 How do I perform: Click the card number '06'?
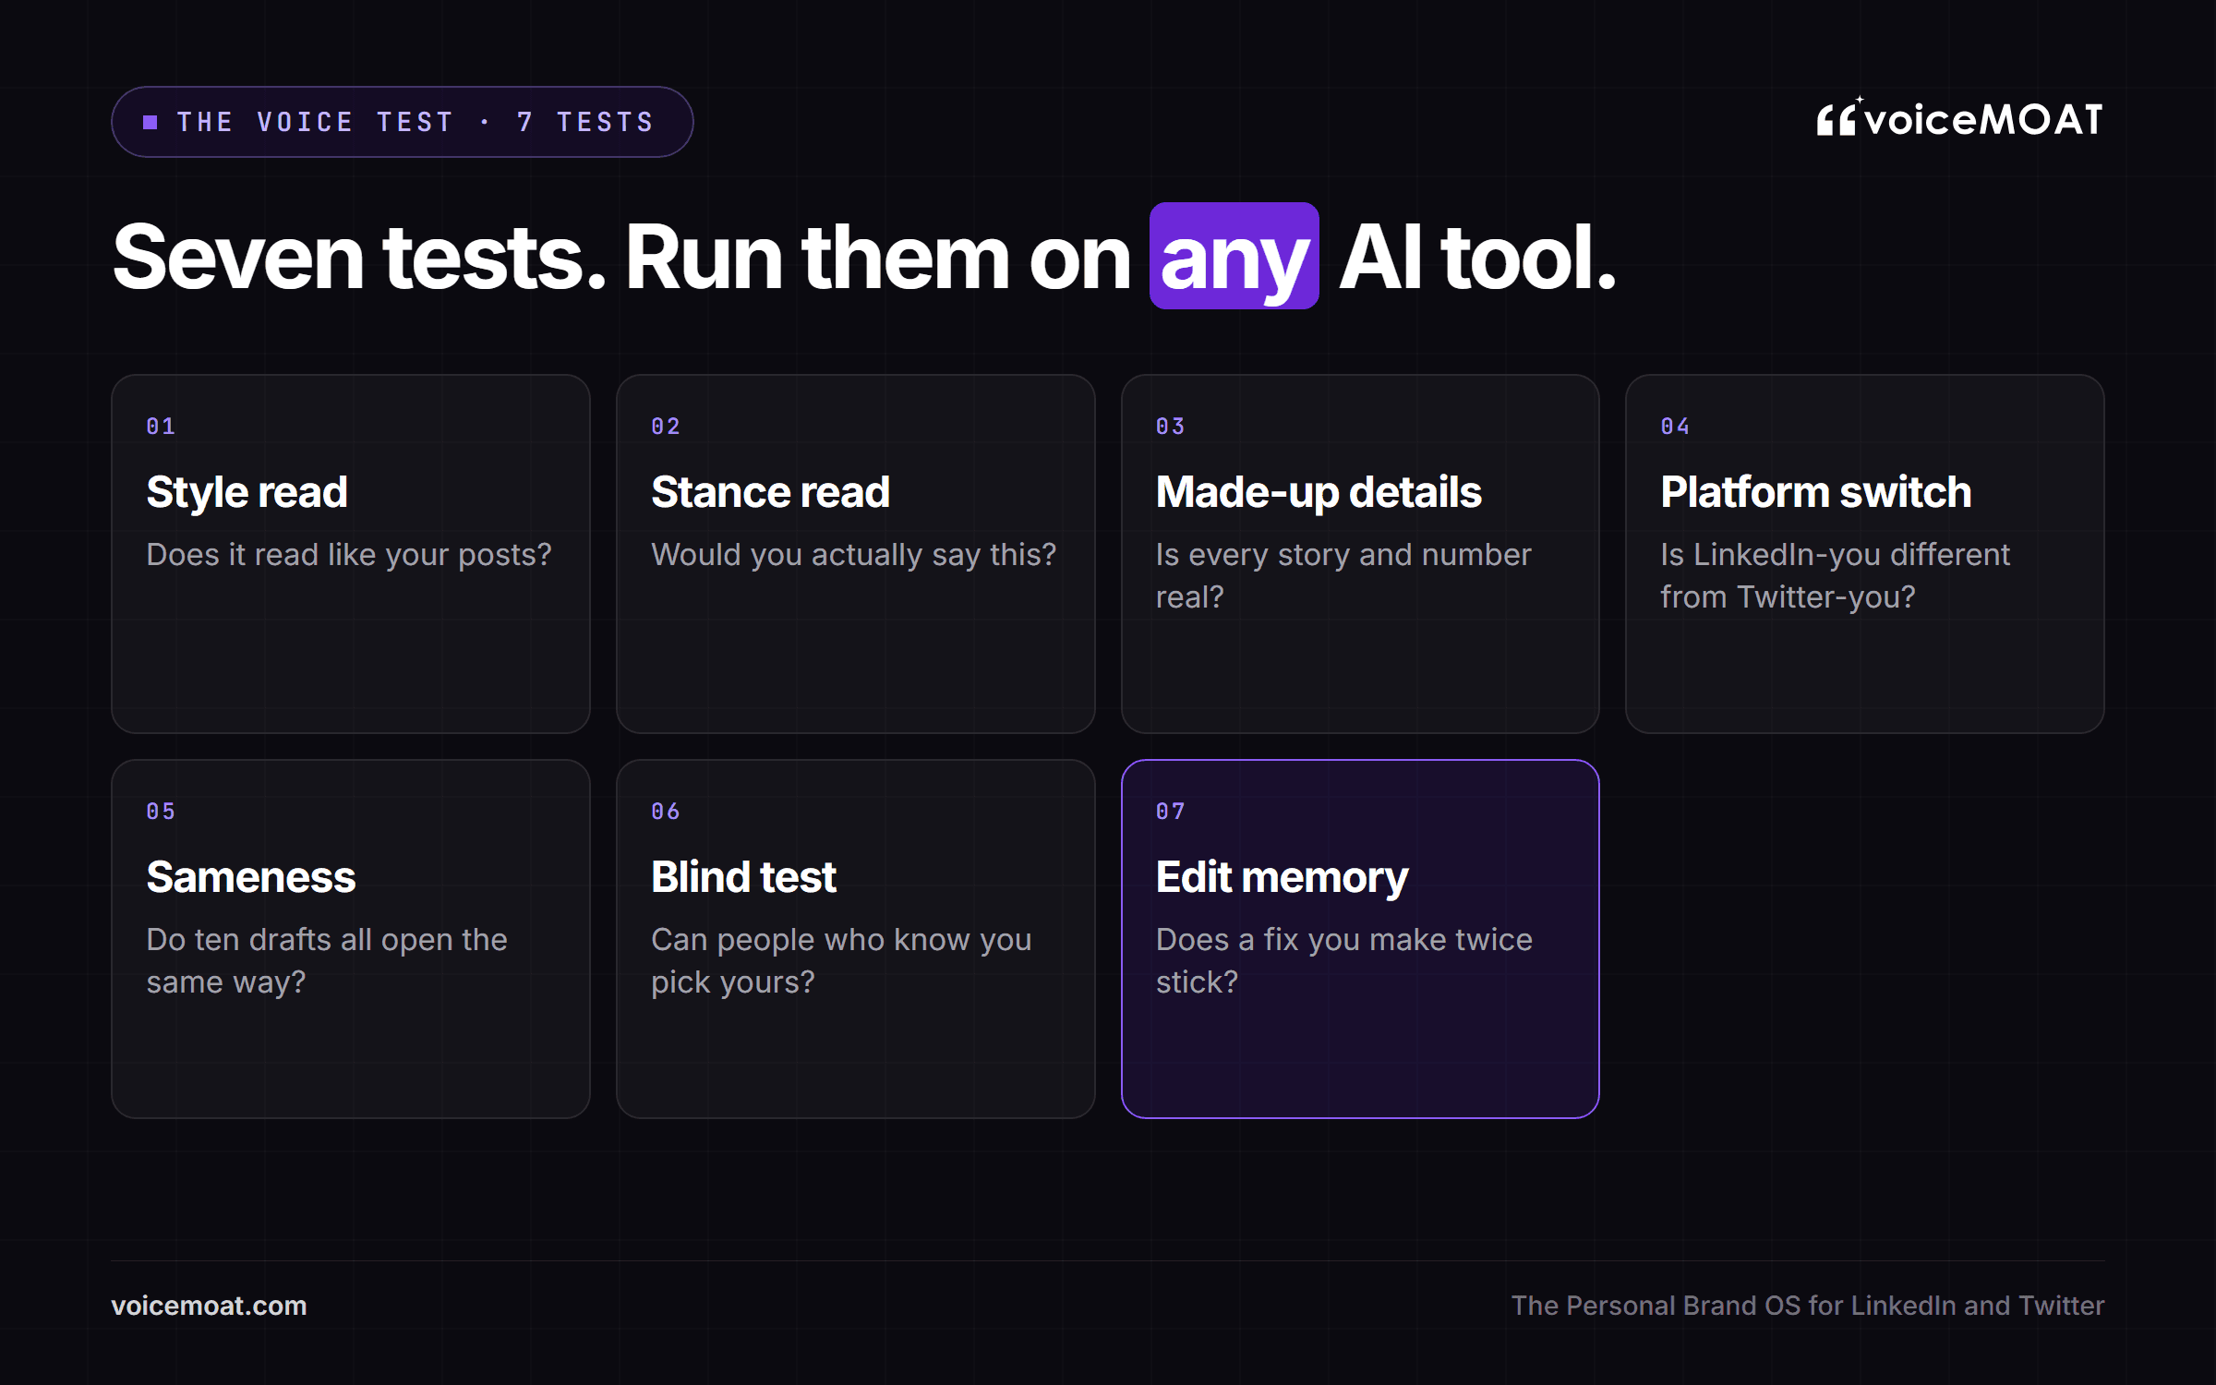click(x=666, y=811)
